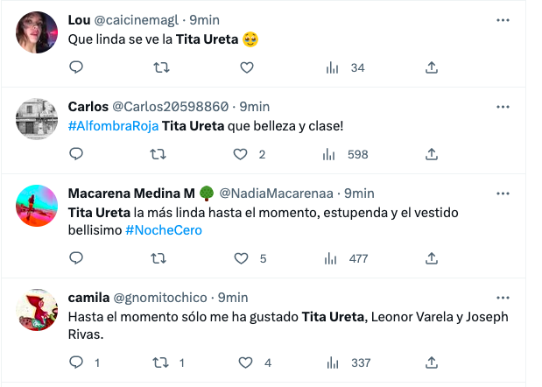
Task: Retweet camila's tweet
Action: (x=159, y=362)
